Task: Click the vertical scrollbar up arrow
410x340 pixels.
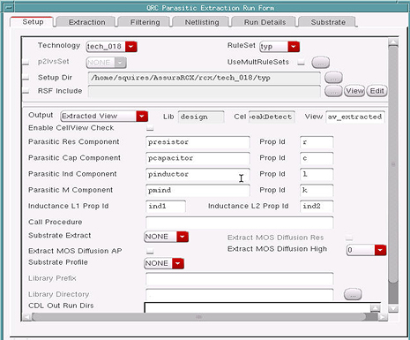Action: tap(393, 42)
